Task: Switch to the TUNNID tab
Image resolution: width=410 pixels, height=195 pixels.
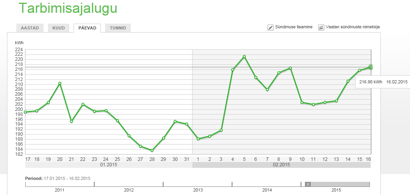Action: click(x=118, y=28)
